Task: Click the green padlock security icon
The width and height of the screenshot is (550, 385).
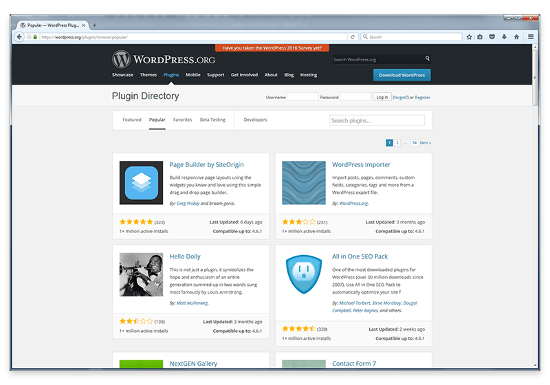Action: [35, 37]
